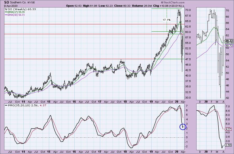Click the EMA(17) 59.78 legend entry
The width and height of the screenshot is (234, 154).
(16, 12)
